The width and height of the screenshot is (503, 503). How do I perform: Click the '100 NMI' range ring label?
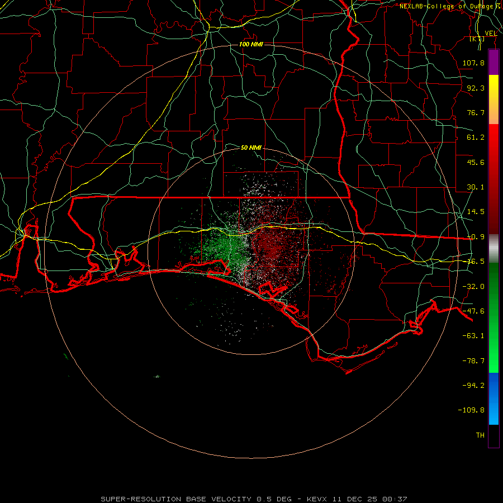coord(251,44)
